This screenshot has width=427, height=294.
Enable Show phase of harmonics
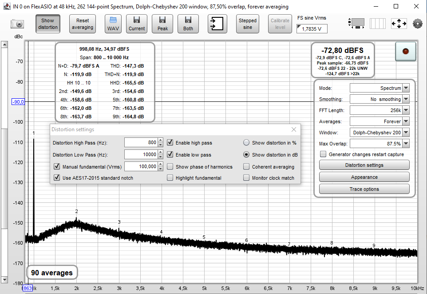click(x=170, y=166)
